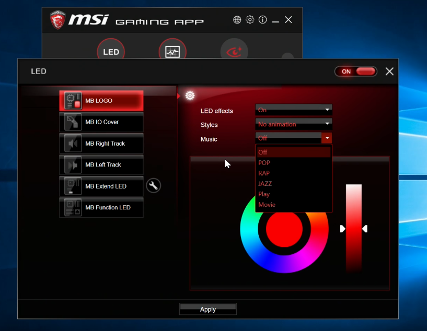
Task: Click the LED effects label
Action: tap(217, 111)
